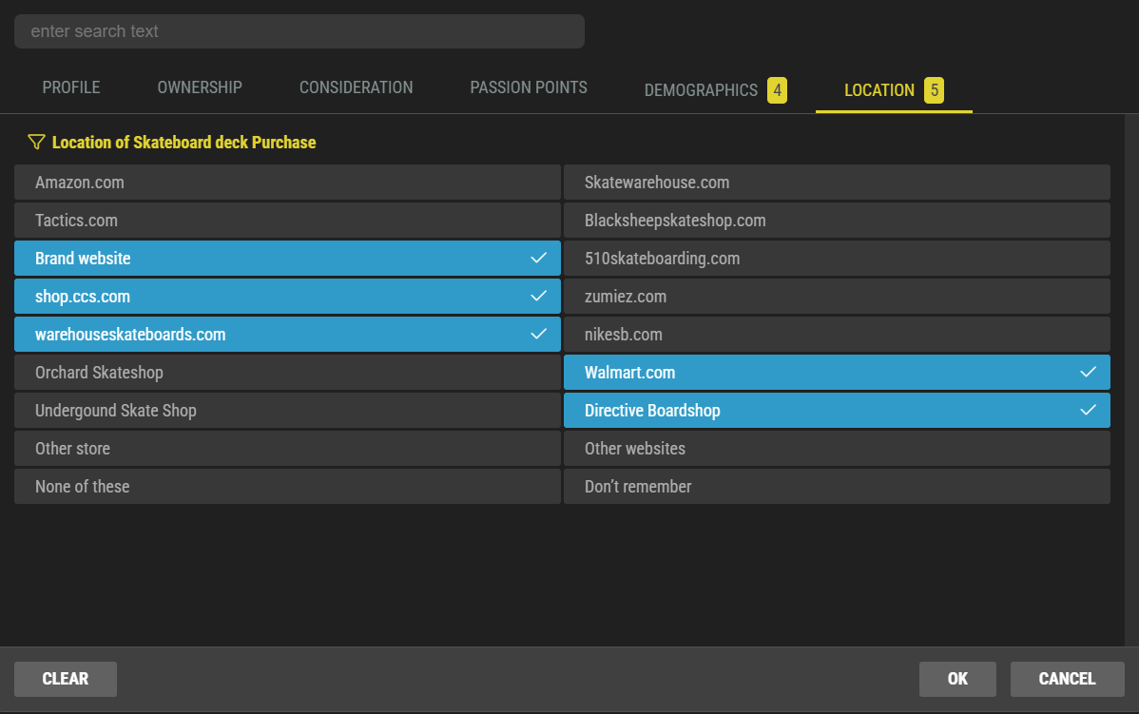Deselect warehouseskateboards.com option
The width and height of the screenshot is (1139, 714).
click(288, 334)
